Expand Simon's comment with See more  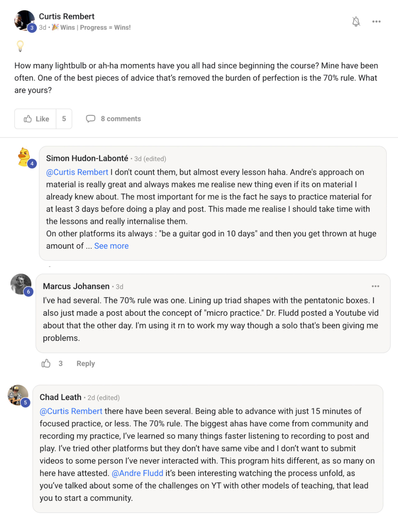111,246
